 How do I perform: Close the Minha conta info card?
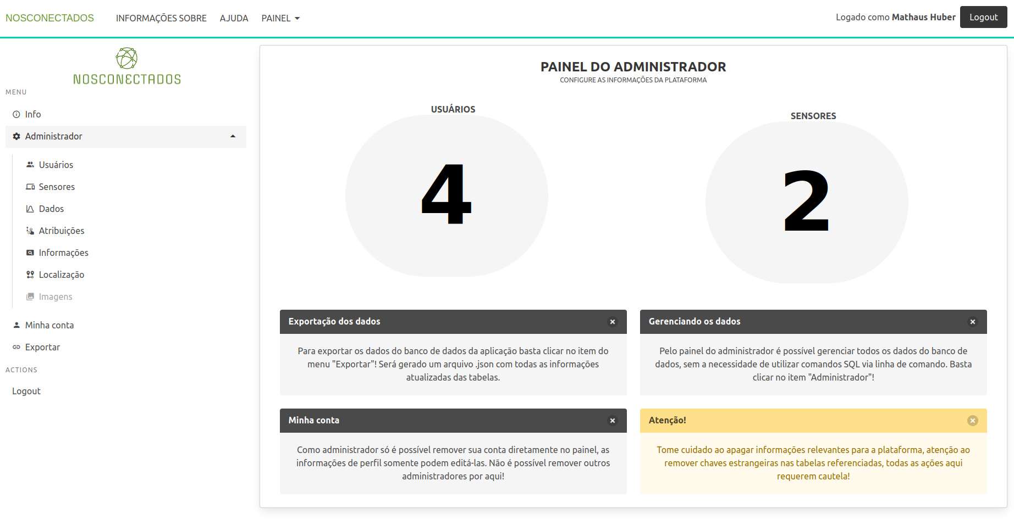pos(613,421)
